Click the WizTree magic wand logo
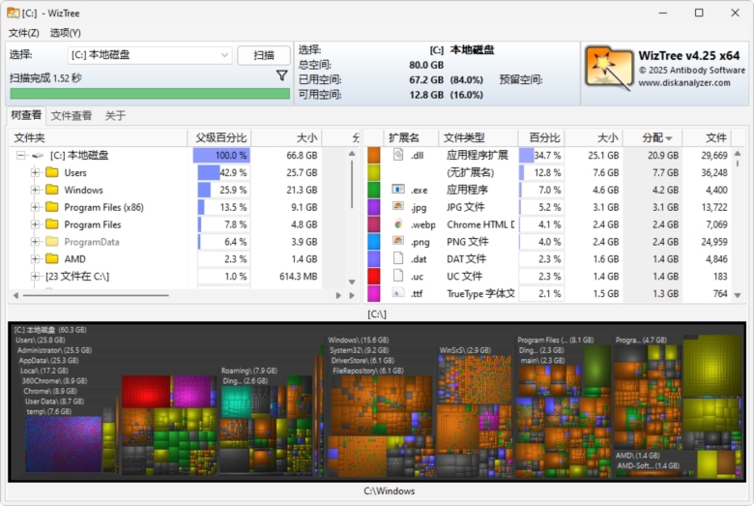 pyautogui.click(x=608, y=69)
